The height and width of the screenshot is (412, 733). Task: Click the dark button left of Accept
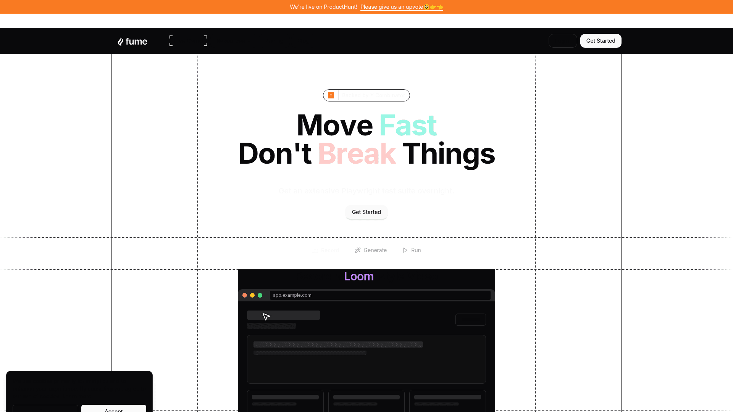(45, 409)
